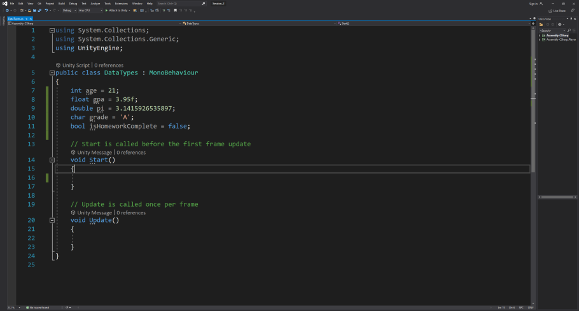Click the Class View horizontal scrollbar
Viewport: 579px width, 311px height.
(557, 197)
